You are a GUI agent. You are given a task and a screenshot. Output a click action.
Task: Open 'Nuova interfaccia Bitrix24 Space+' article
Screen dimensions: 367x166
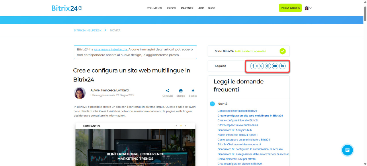tap(238, 135)
